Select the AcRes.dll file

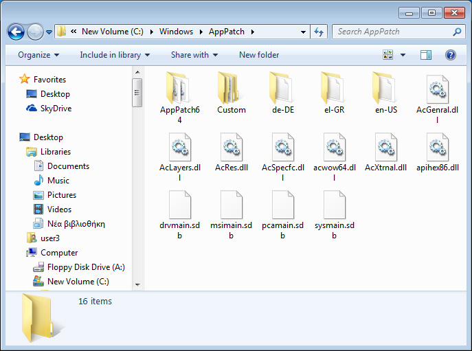[231, 152]
